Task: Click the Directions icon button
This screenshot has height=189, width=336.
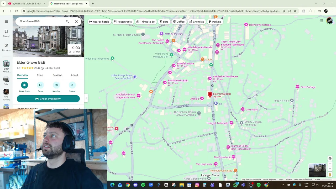Action: click(24, 85)
